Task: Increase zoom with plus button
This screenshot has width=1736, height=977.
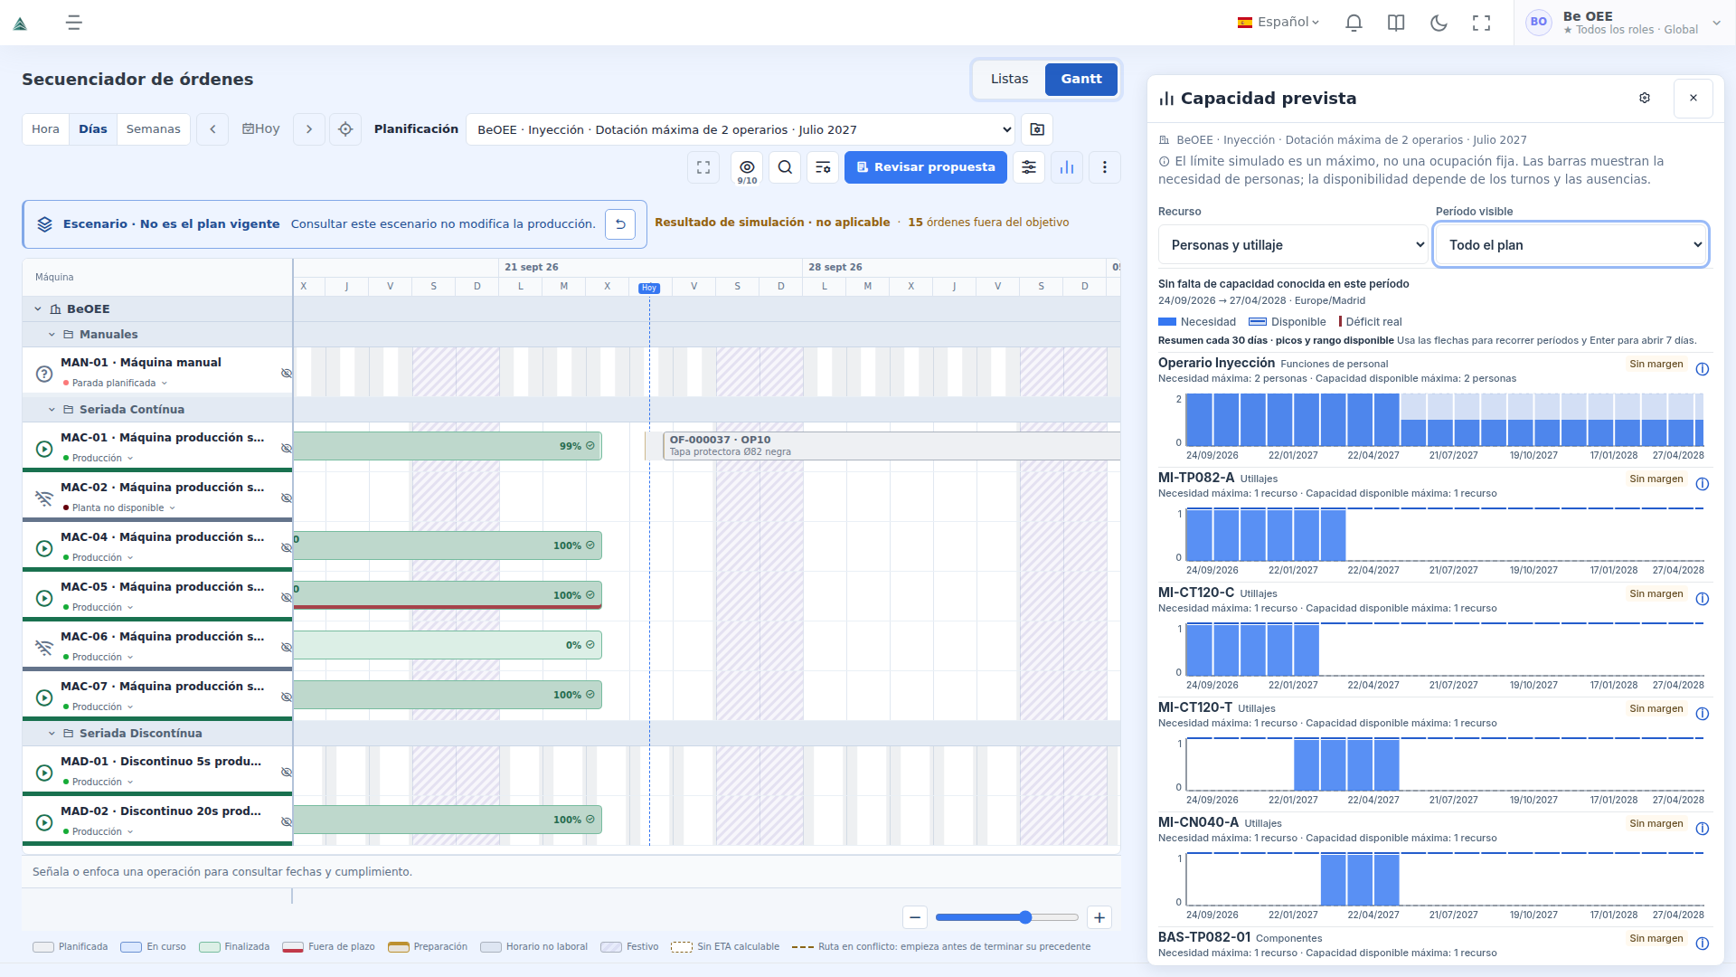Action: pyautogui.click(x=1099, y=917)
